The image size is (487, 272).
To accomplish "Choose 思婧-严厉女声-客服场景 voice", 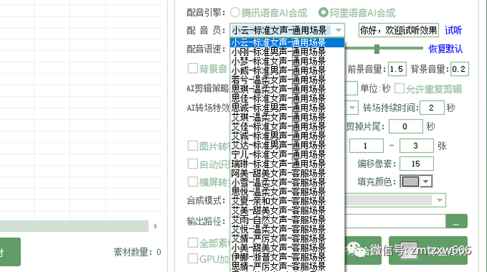I will [x=287, y=266].
